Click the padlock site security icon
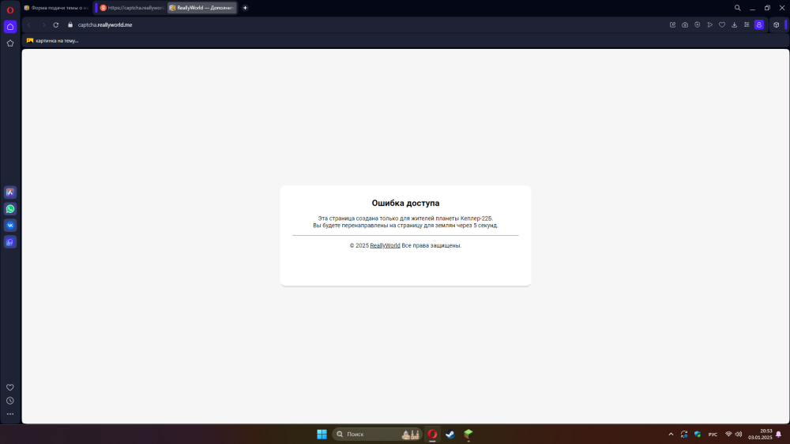The height and width of the screenshot is (444, 790). (70, 24)
